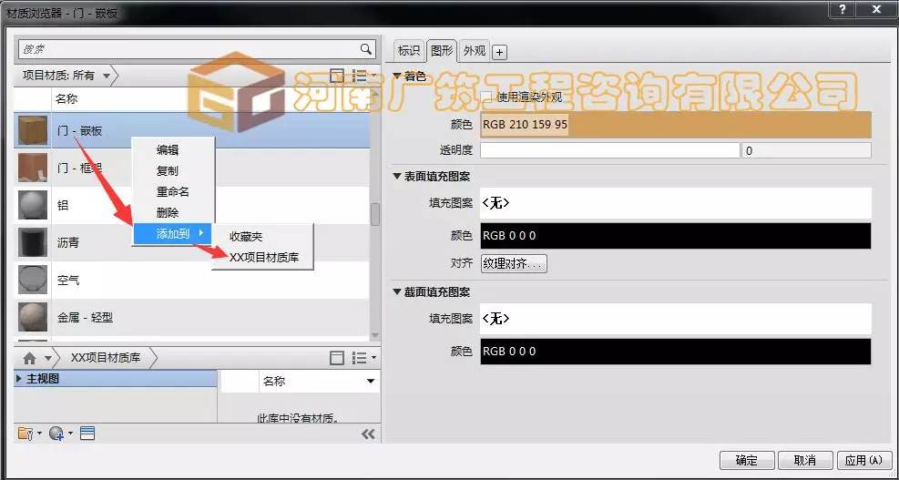Select 金属 - 轻型 material name
Image resolution: width=899 pixels, height=480 pixels.
pyautogui.click(x=85, y=317)
